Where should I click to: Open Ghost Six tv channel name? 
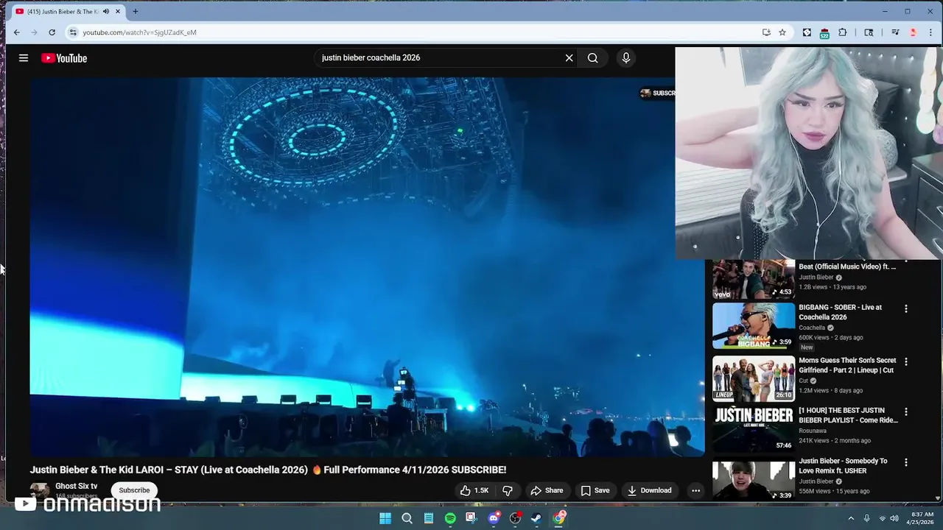pos(77,487)
